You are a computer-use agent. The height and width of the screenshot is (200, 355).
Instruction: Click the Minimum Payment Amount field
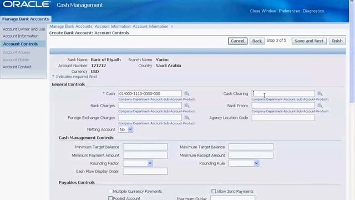click(x=145, y=156)
